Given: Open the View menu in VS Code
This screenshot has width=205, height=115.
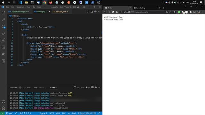Looking at the screenshot, I should click(29, 7).
